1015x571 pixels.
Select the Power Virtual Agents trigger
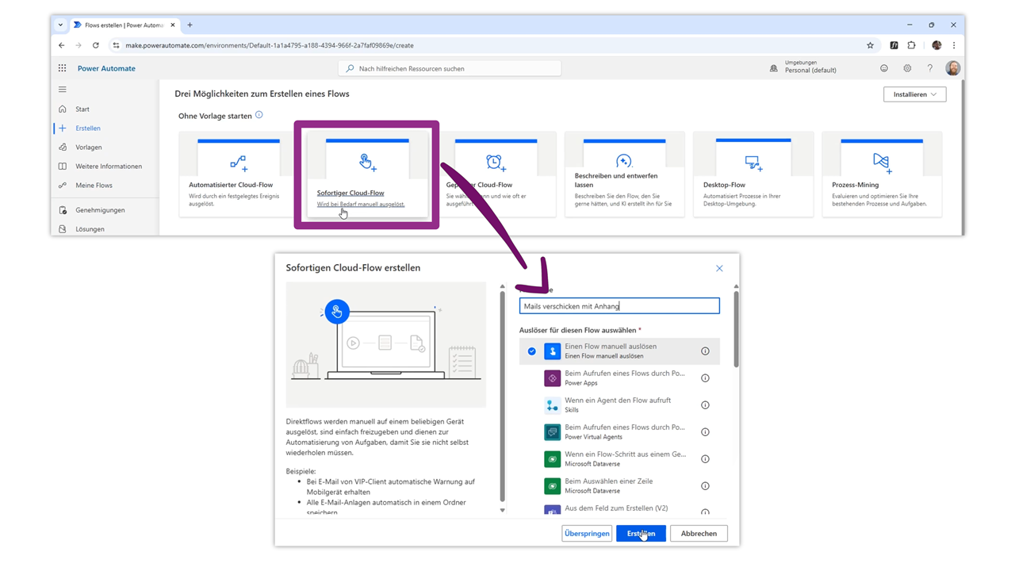click(619, 432)
